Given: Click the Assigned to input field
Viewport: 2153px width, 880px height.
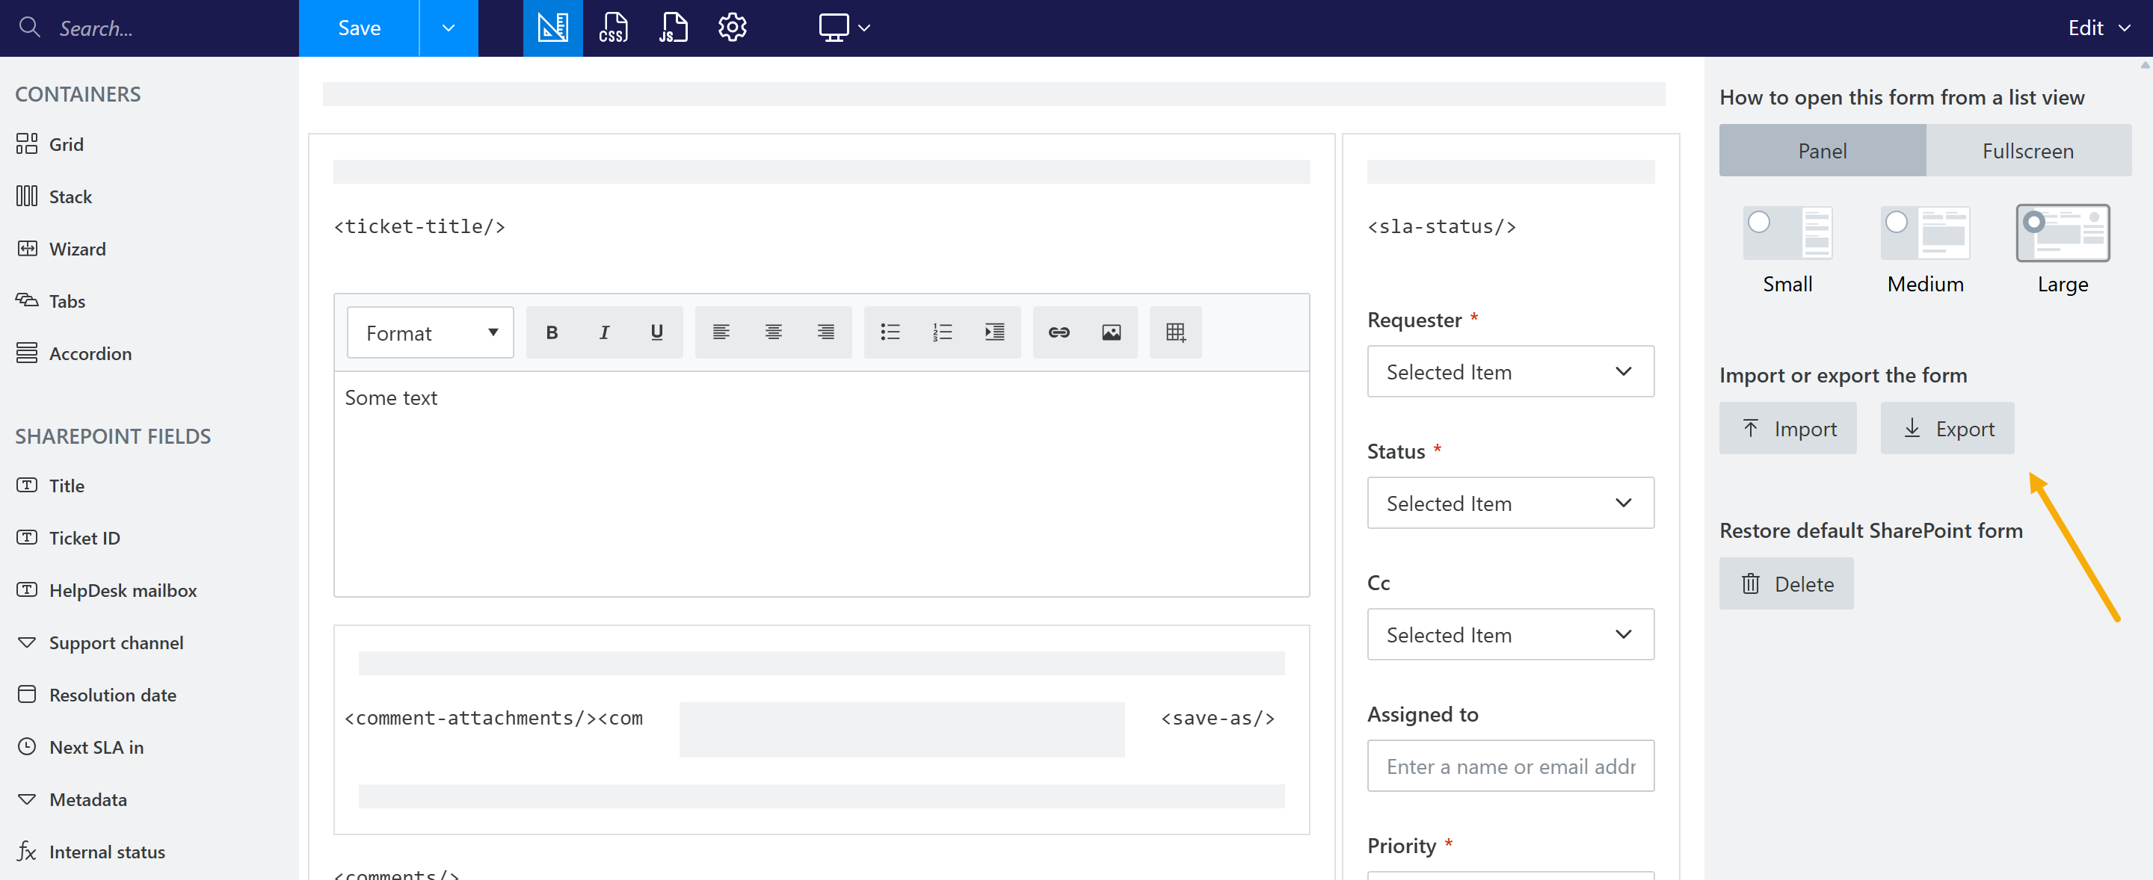Looking at the screenshot, I should click(1509, 766).
